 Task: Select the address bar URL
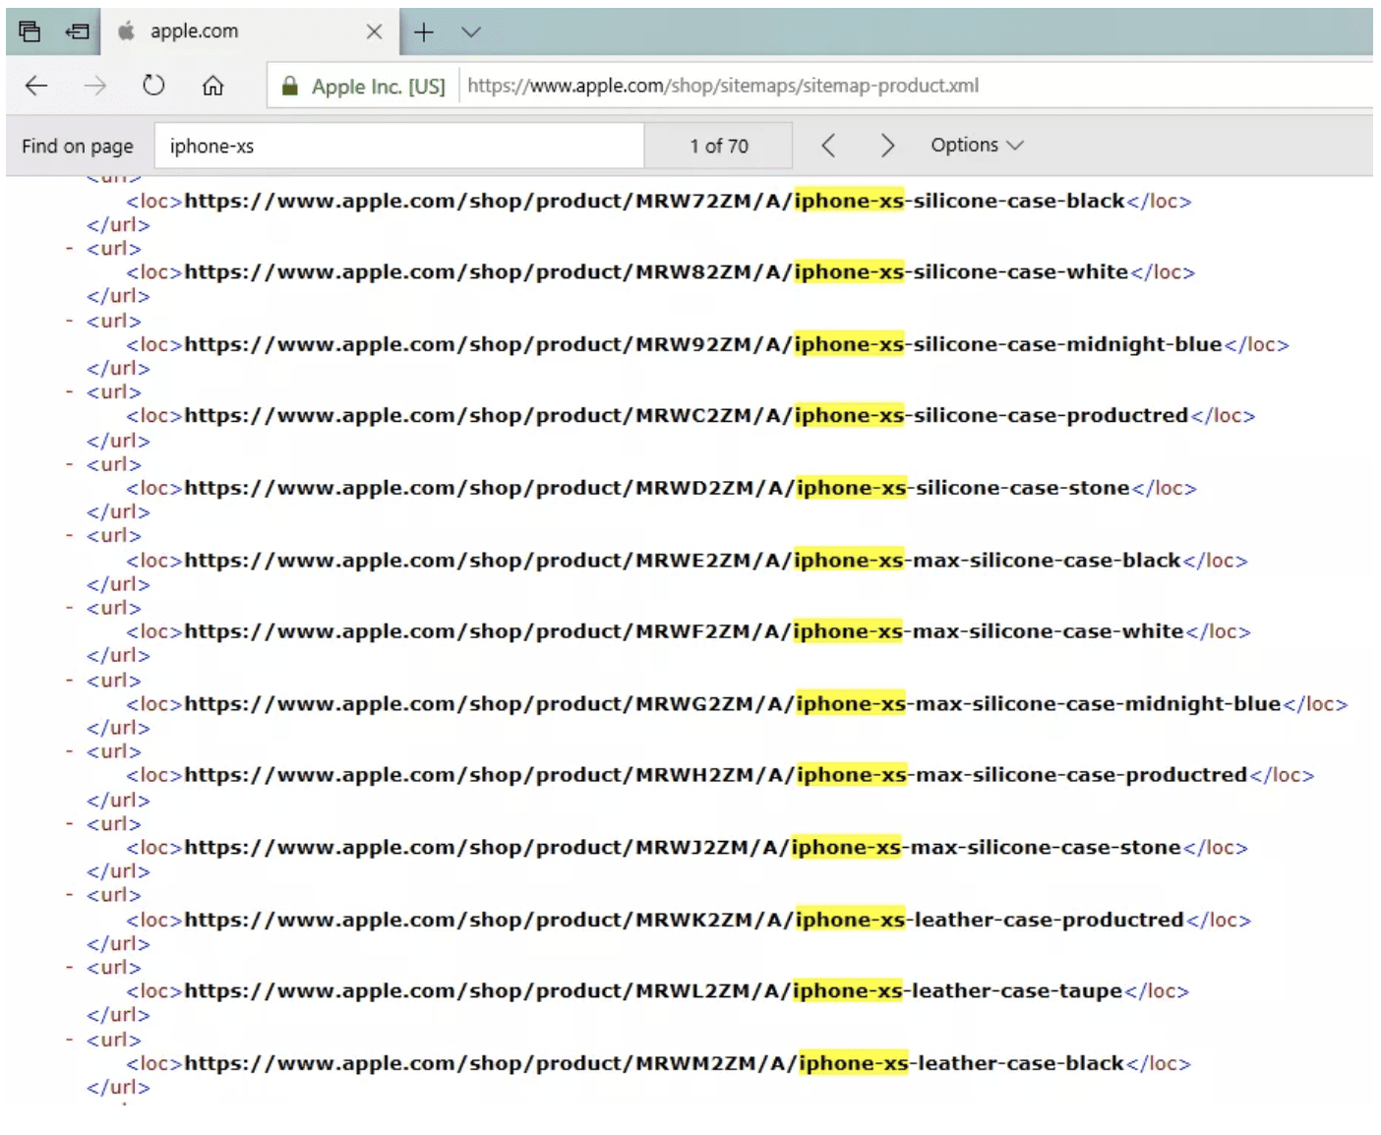click(723, 86)
